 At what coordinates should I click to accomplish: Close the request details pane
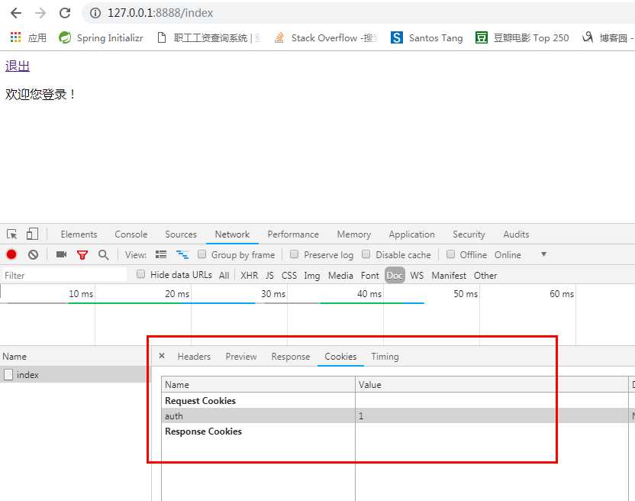point(162,356)
